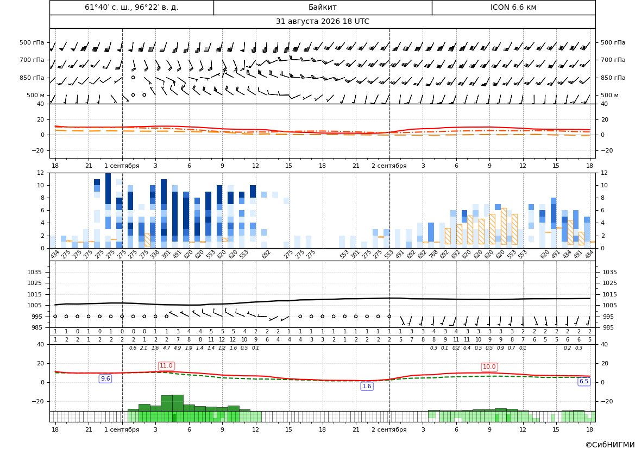Click the blue 9.6 minimum temperature label

click(105, 378)
